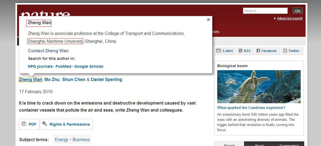
Task: Click the Twitter bird icon
Action: point(285,51)
